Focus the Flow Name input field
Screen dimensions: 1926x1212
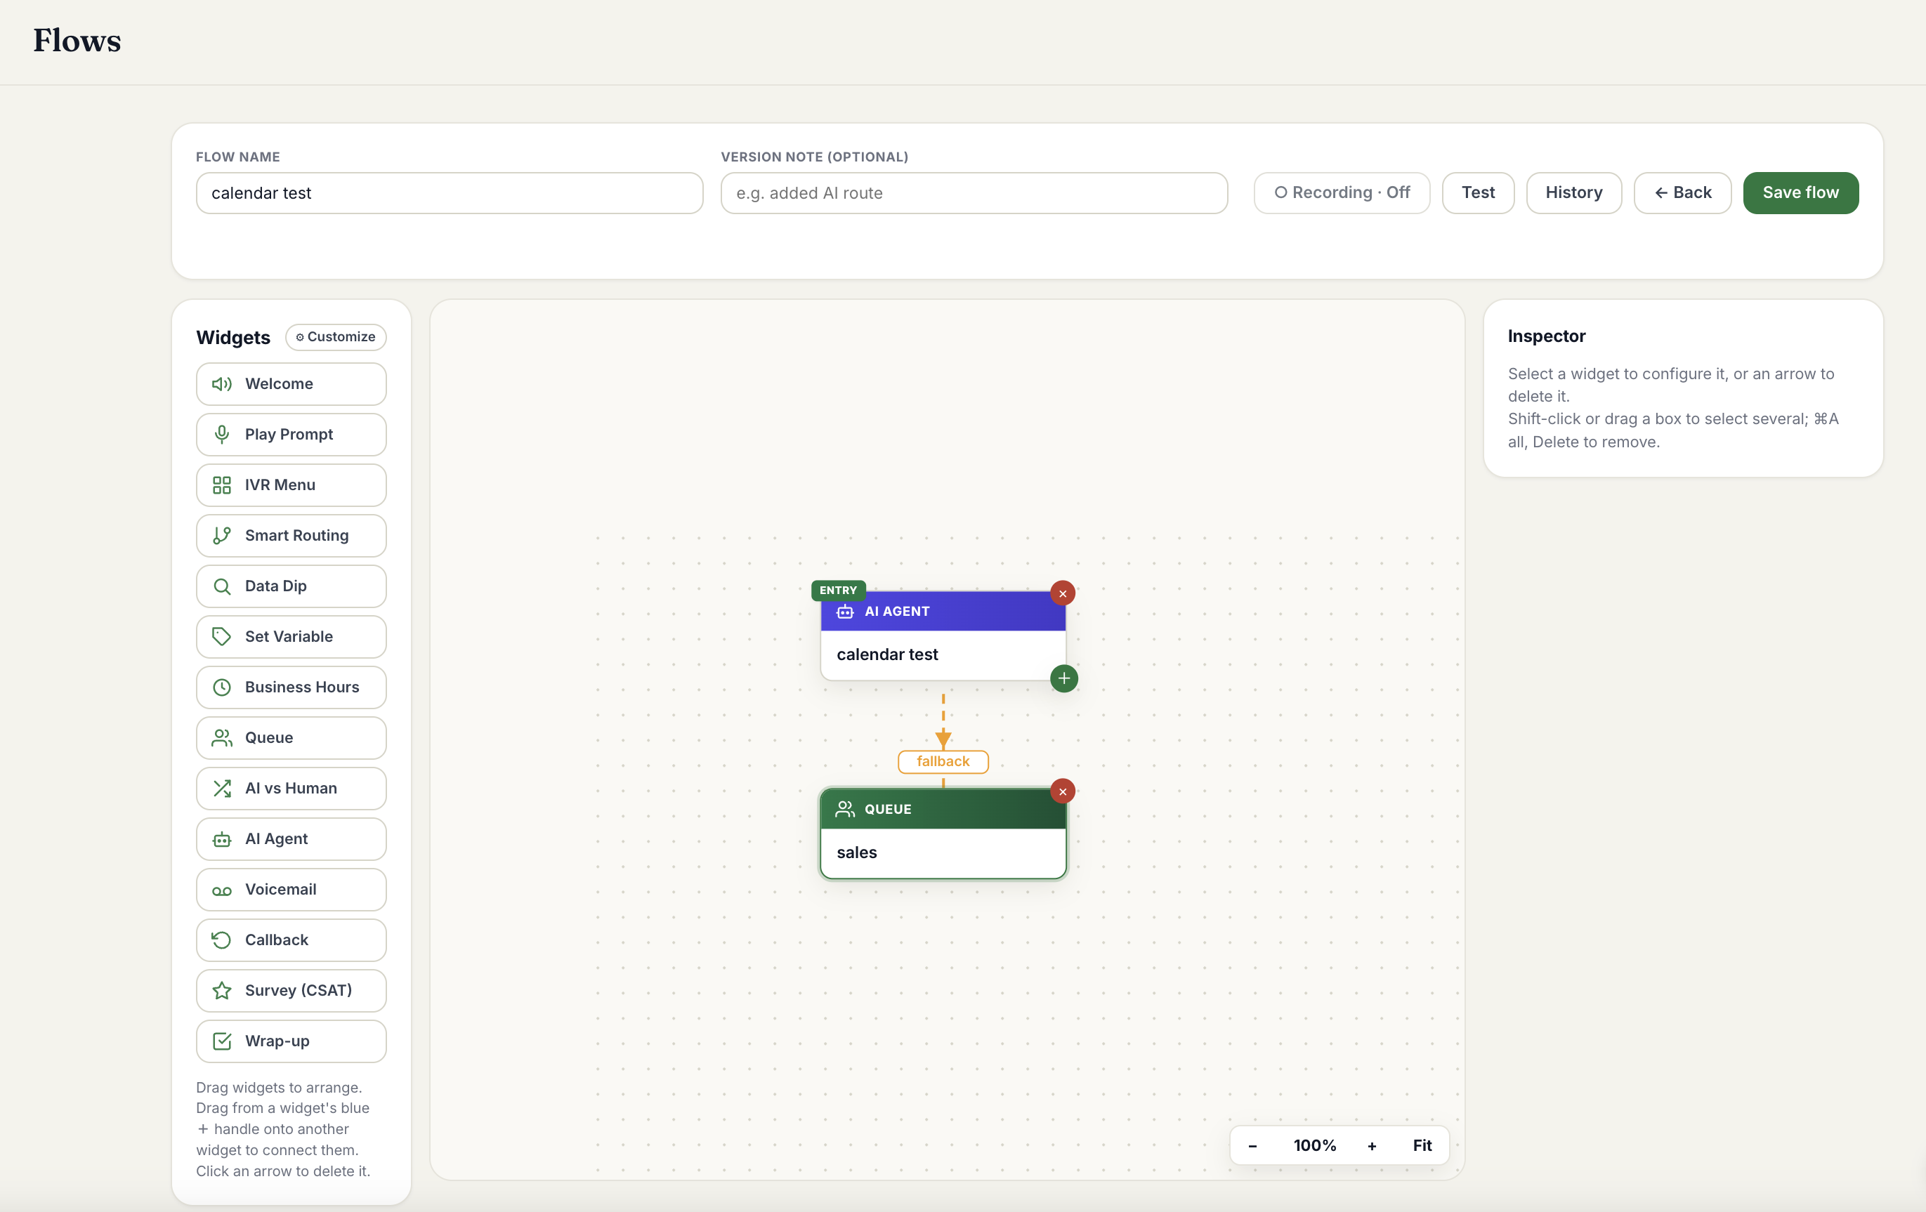pyautogui.click(x=450, y=194)
